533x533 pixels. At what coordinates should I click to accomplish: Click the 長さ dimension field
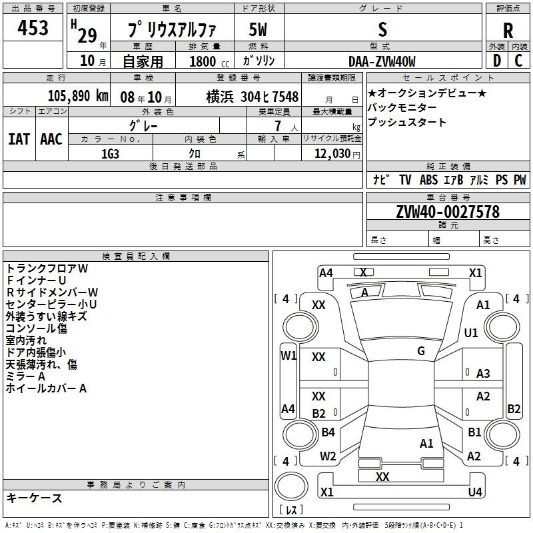(398, 239)
